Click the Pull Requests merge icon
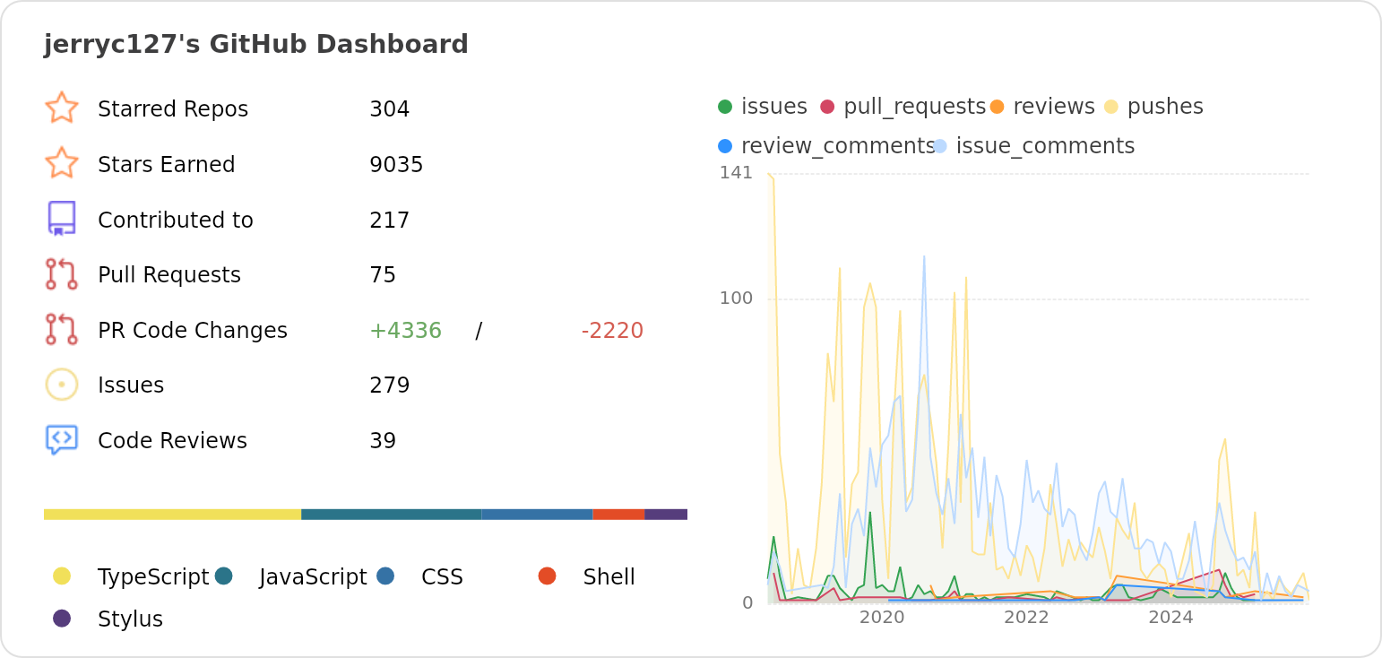 [x=60, y=274]
